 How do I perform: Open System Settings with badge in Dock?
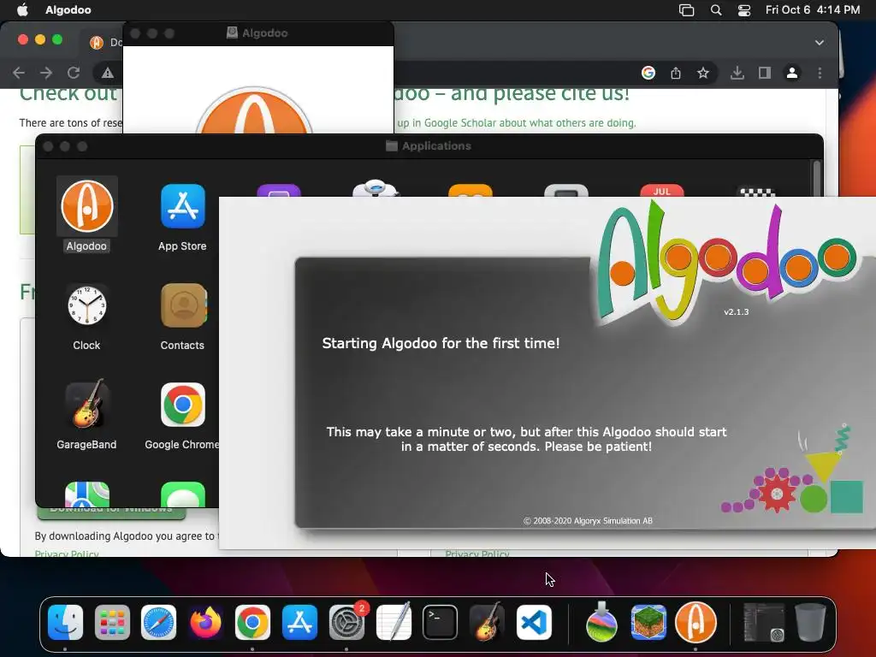[x=346, y=623]
